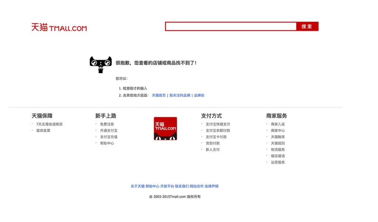Open 法律声明 at the page bottom
The width and height of the screenshot is (378, 222).
pyautogui.click(x=212, y=186)
